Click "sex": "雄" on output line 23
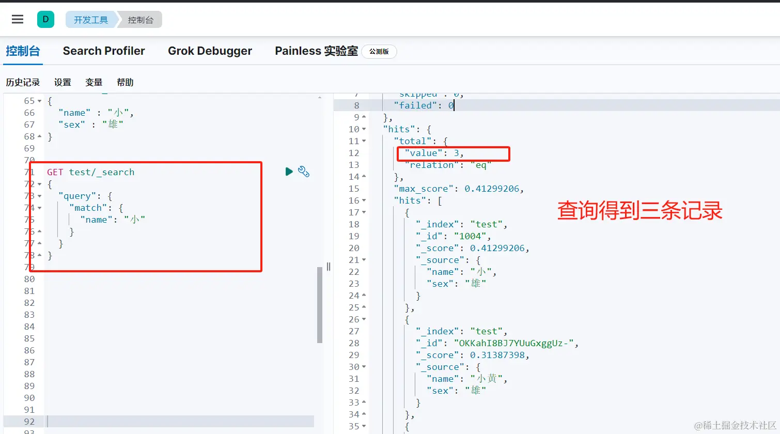780x434 pixels. 456,284
